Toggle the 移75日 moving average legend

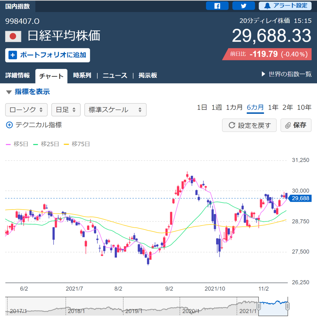77,144
